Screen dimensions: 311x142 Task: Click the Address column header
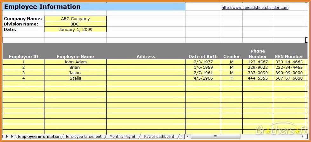click(x=146, y=56)
